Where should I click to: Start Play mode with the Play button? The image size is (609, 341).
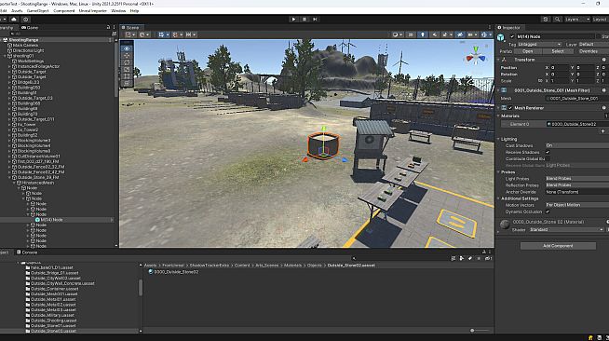pyautogui.click(x=293, y=19)
